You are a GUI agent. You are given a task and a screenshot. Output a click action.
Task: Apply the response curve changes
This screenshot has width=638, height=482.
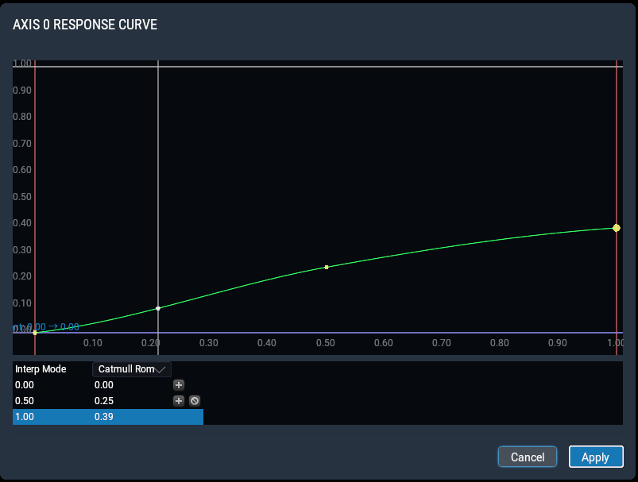tap(596, 457)
